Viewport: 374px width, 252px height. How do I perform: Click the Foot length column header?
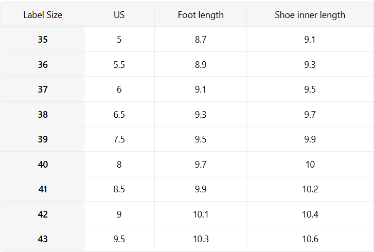pos(201,15)
